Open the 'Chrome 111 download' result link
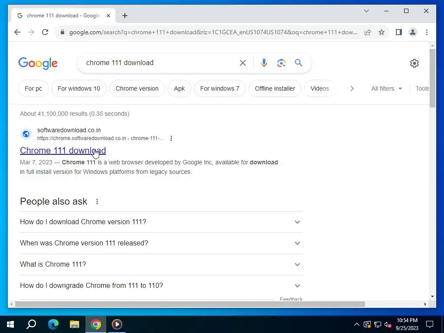The height and width of the screenshot is (333, 444). [x=63, y=150]
